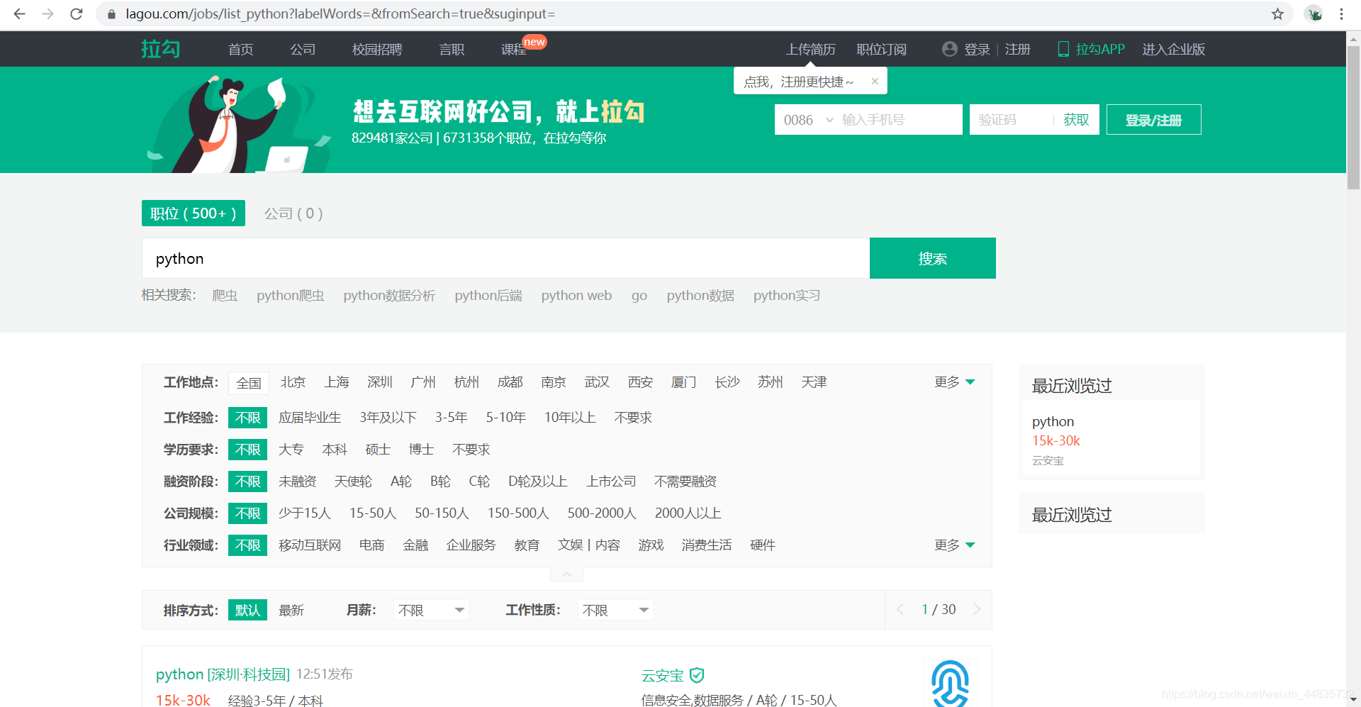Switch to 职位 (500+) tab
1361x707 pixels.
[194, 213]
